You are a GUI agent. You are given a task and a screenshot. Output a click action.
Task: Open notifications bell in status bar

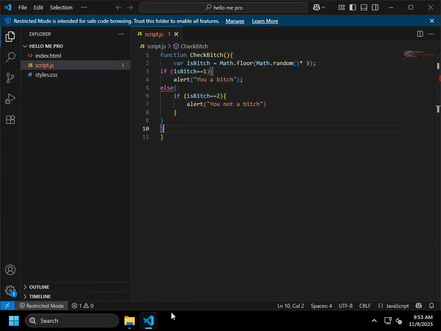click(x=432, y=306)
